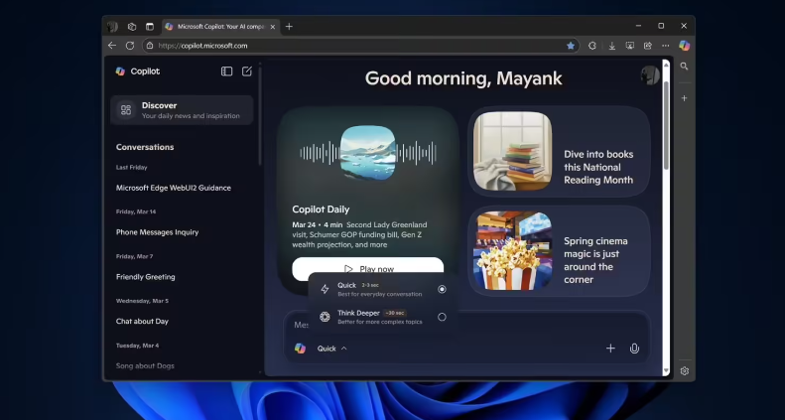Click the plus attachment icon in message box

point(610,349)
